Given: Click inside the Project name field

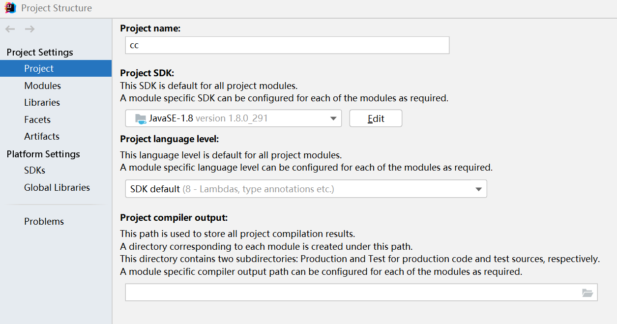Looking at the screenshot, I should [287, 45].
